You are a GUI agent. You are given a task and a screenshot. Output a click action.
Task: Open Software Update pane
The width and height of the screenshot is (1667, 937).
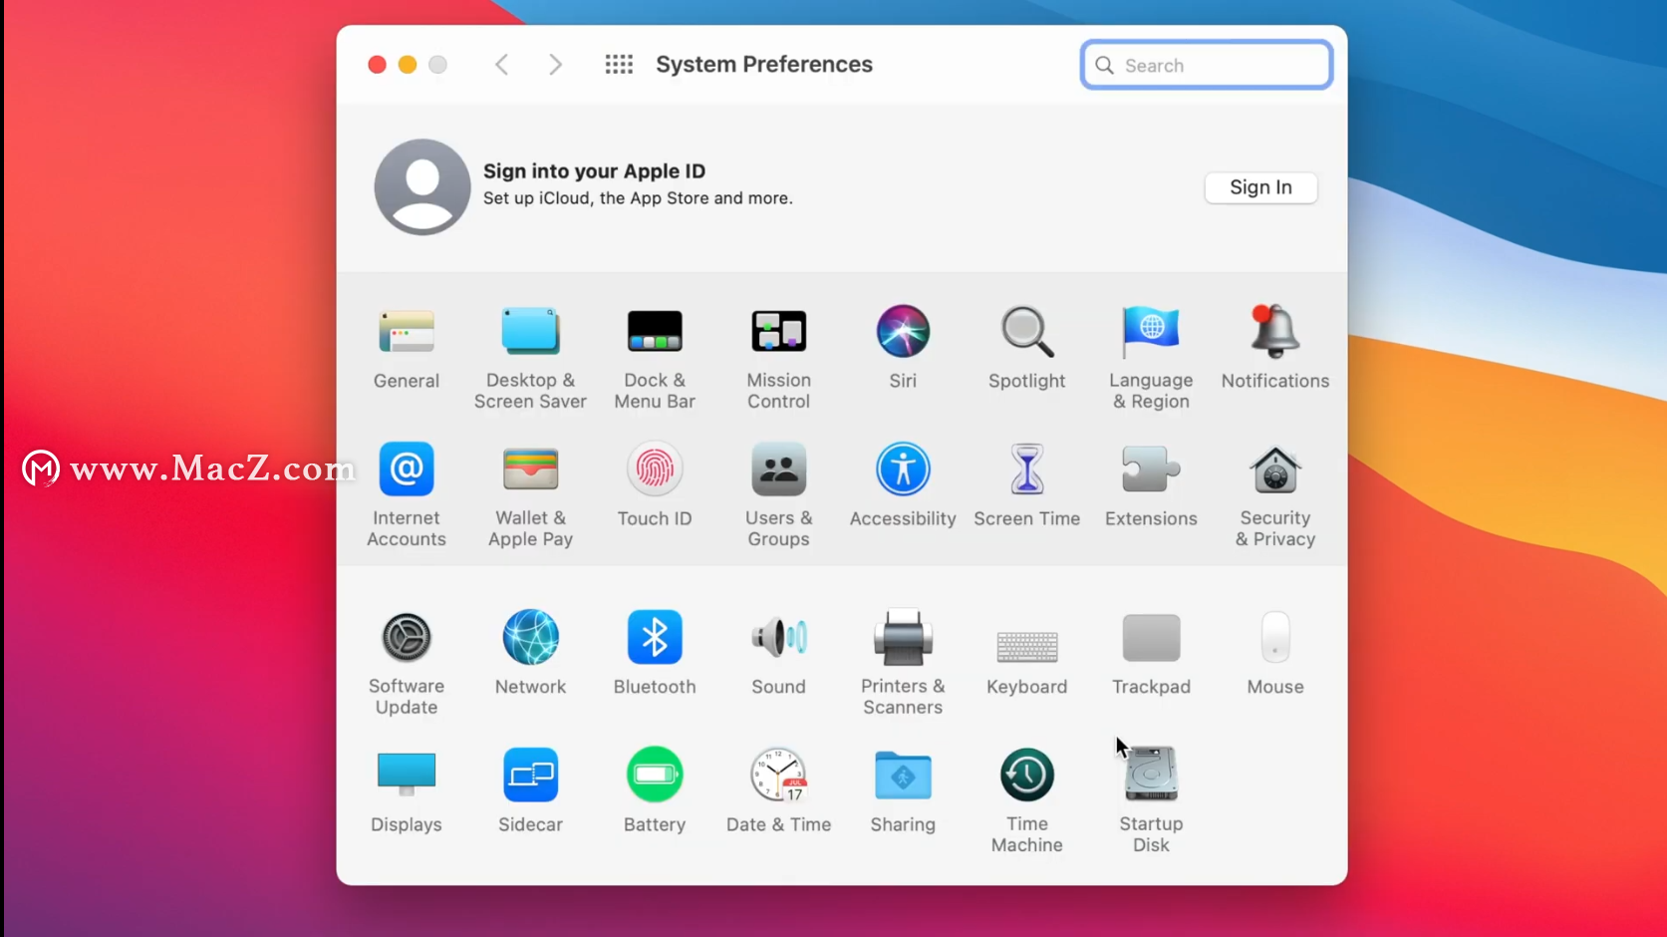407,638
